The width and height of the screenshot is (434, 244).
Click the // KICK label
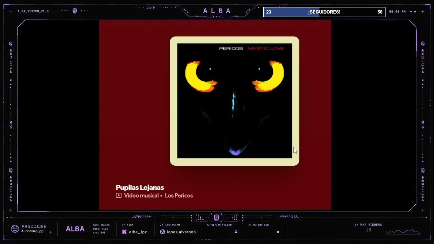(x=127, y=225)
